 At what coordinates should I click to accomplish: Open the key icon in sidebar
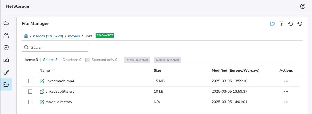[6, 72]
